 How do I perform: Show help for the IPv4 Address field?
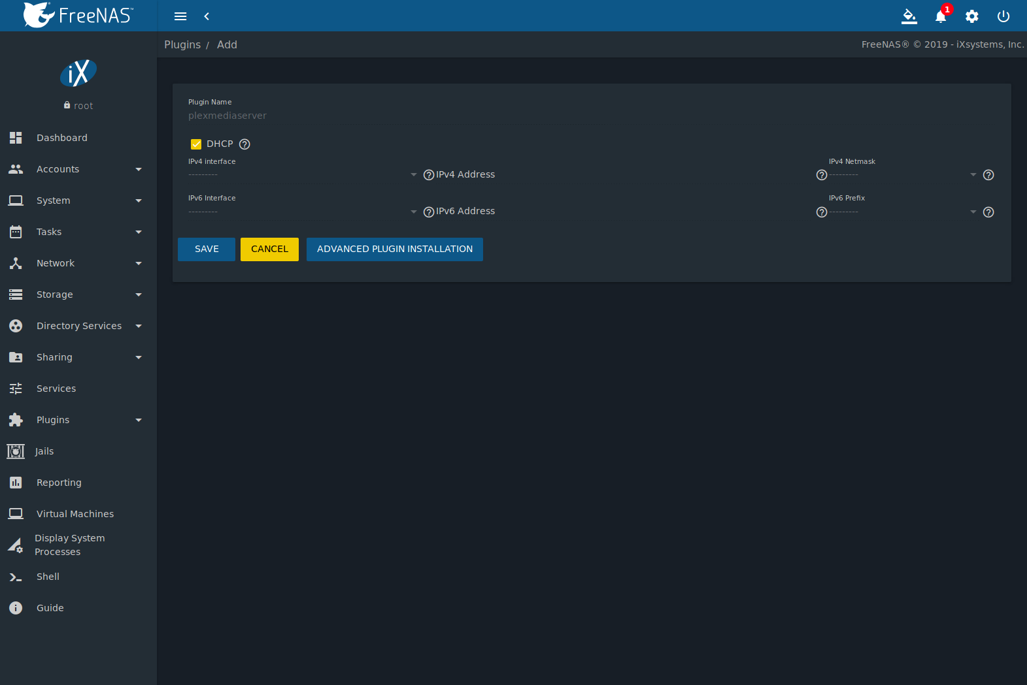822,175
